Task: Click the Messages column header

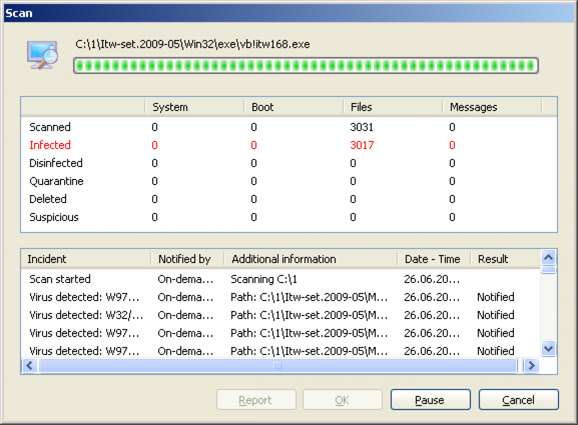Action: click(x=492, y=107)
